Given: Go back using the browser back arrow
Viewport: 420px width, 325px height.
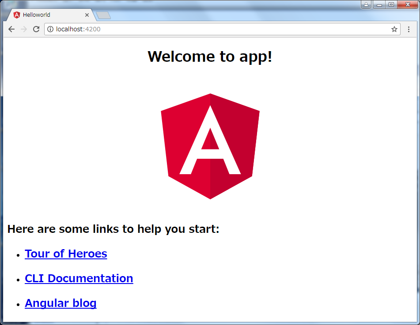Looking at the screenshot, I should pyautogui.click(x=11, y=29).
